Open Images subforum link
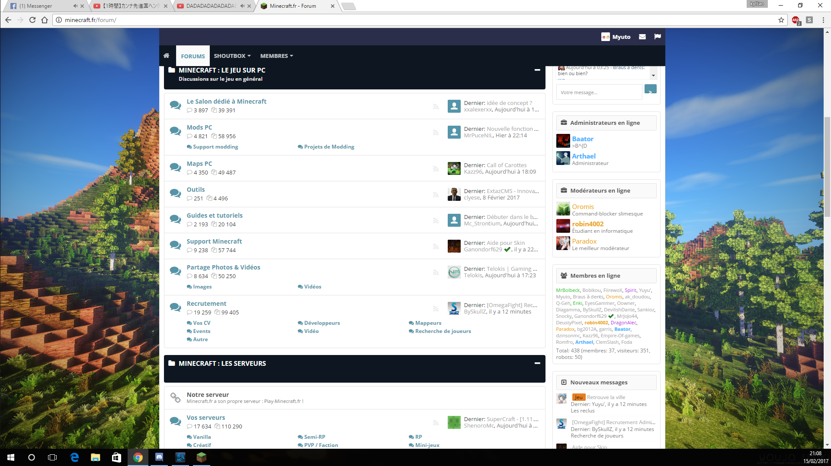 click(x=202, y=287)
